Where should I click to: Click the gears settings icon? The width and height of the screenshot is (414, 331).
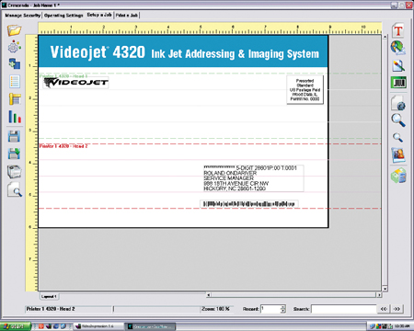coord(15,47)
